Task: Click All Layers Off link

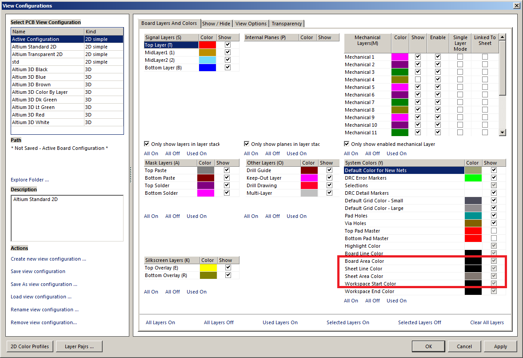Action: click(219, 322)
